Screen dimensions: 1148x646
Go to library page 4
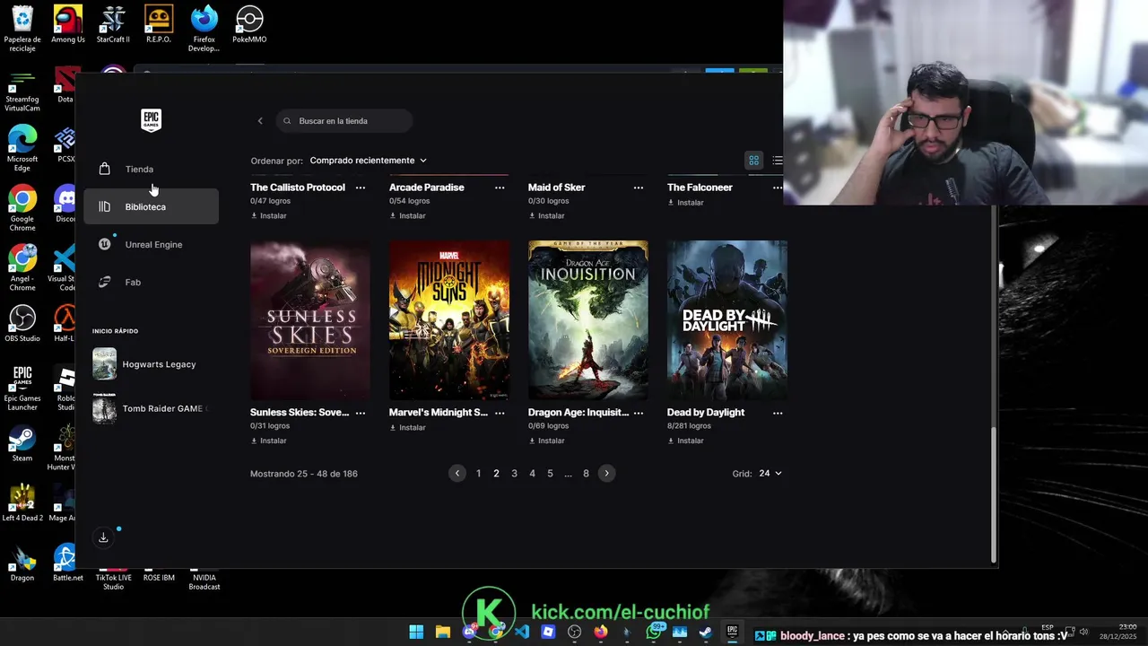click(x=532, y=474)
